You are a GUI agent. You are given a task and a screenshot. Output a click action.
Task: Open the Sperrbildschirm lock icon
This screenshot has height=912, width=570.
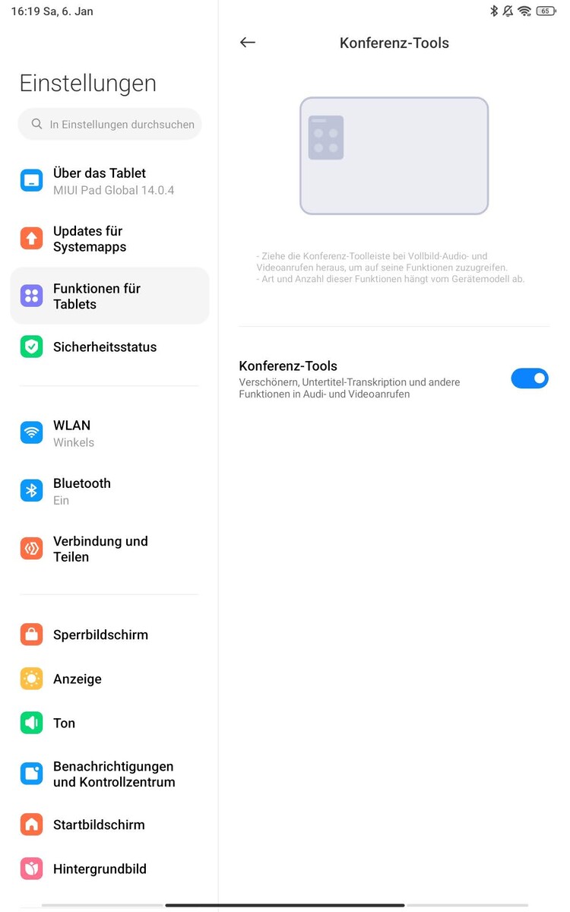click(x=31, y=635)
